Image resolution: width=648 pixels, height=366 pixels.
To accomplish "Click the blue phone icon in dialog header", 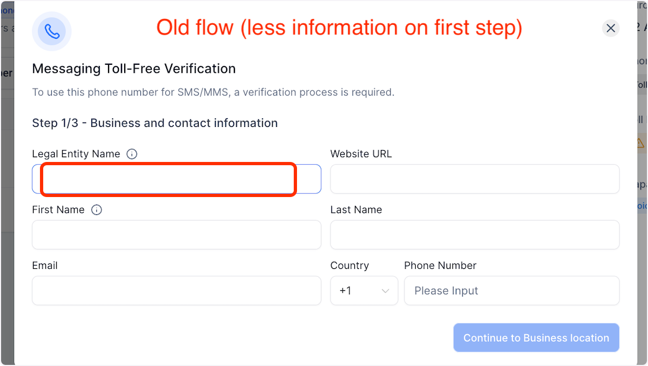I will 52,31.
